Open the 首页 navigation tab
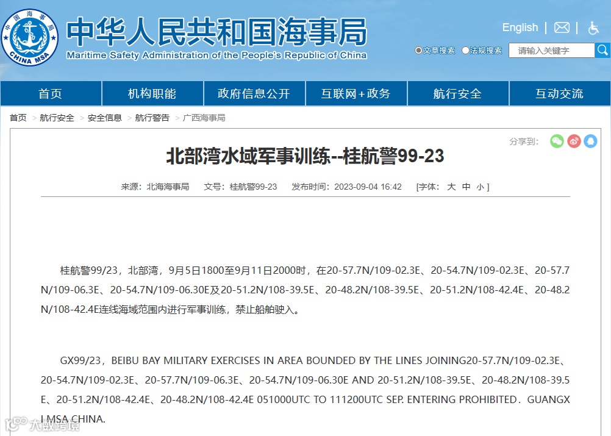 tap(51, 93)
